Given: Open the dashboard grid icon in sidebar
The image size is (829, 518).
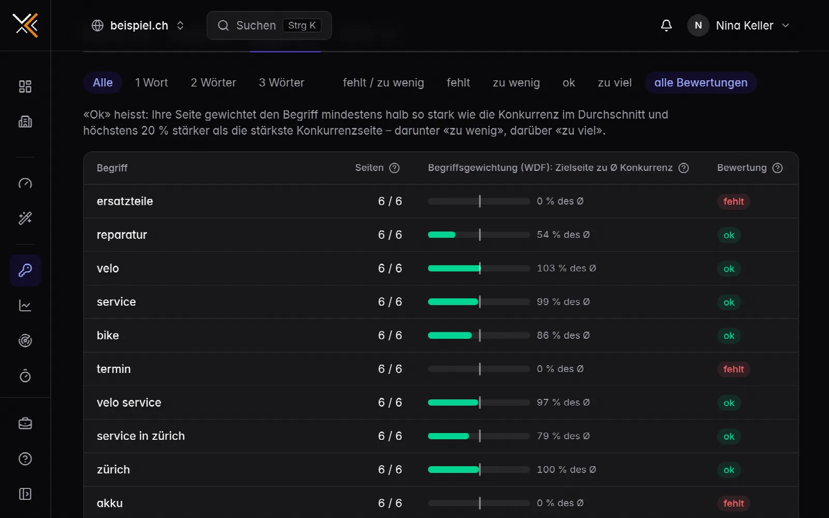Looking at the screenshot, I should [25, 87].
